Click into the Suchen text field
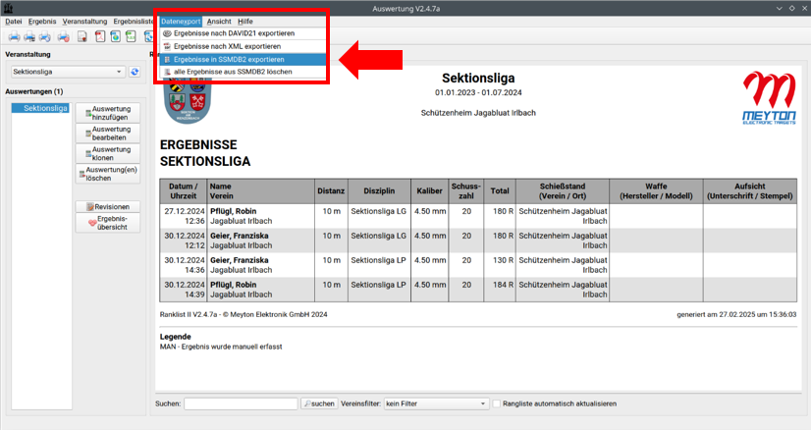Image resolution: width=811 pixels, height=430 pixels. (241, 403)
